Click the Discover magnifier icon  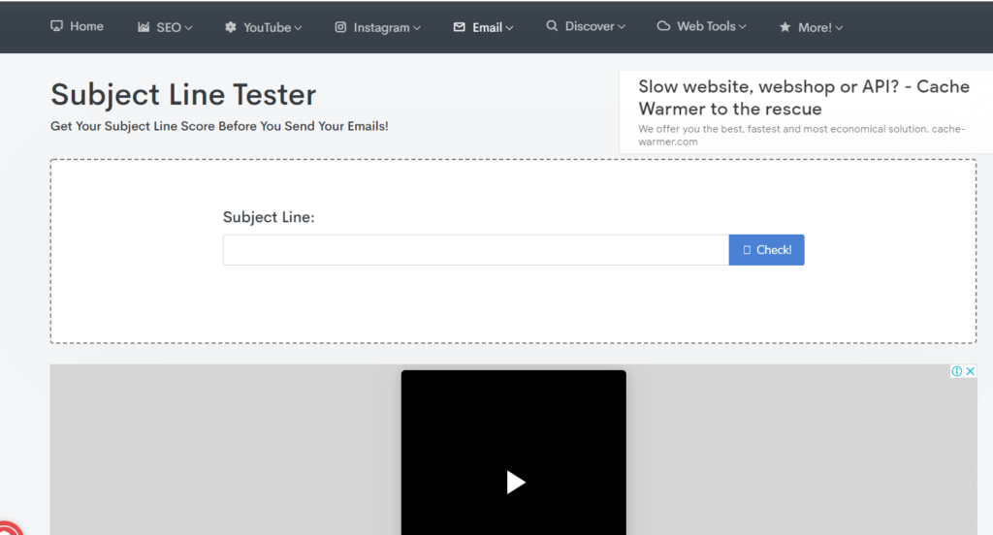[x=552, y=26]
